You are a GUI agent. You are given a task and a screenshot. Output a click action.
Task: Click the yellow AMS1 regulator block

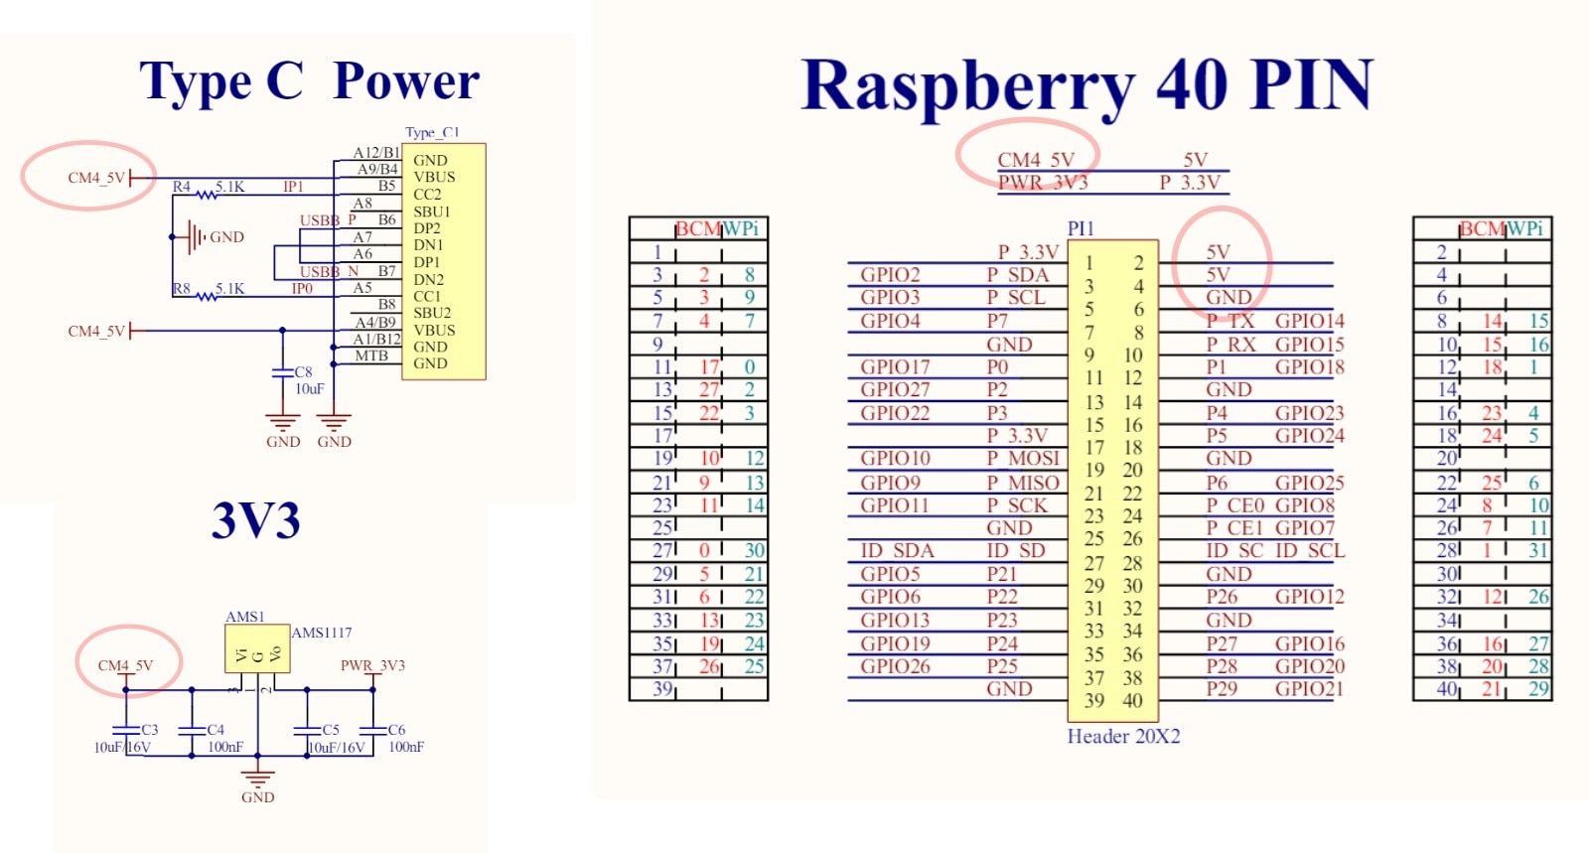pos(257,648)
